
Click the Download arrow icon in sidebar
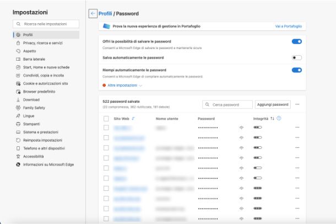(x=18, y=99)
